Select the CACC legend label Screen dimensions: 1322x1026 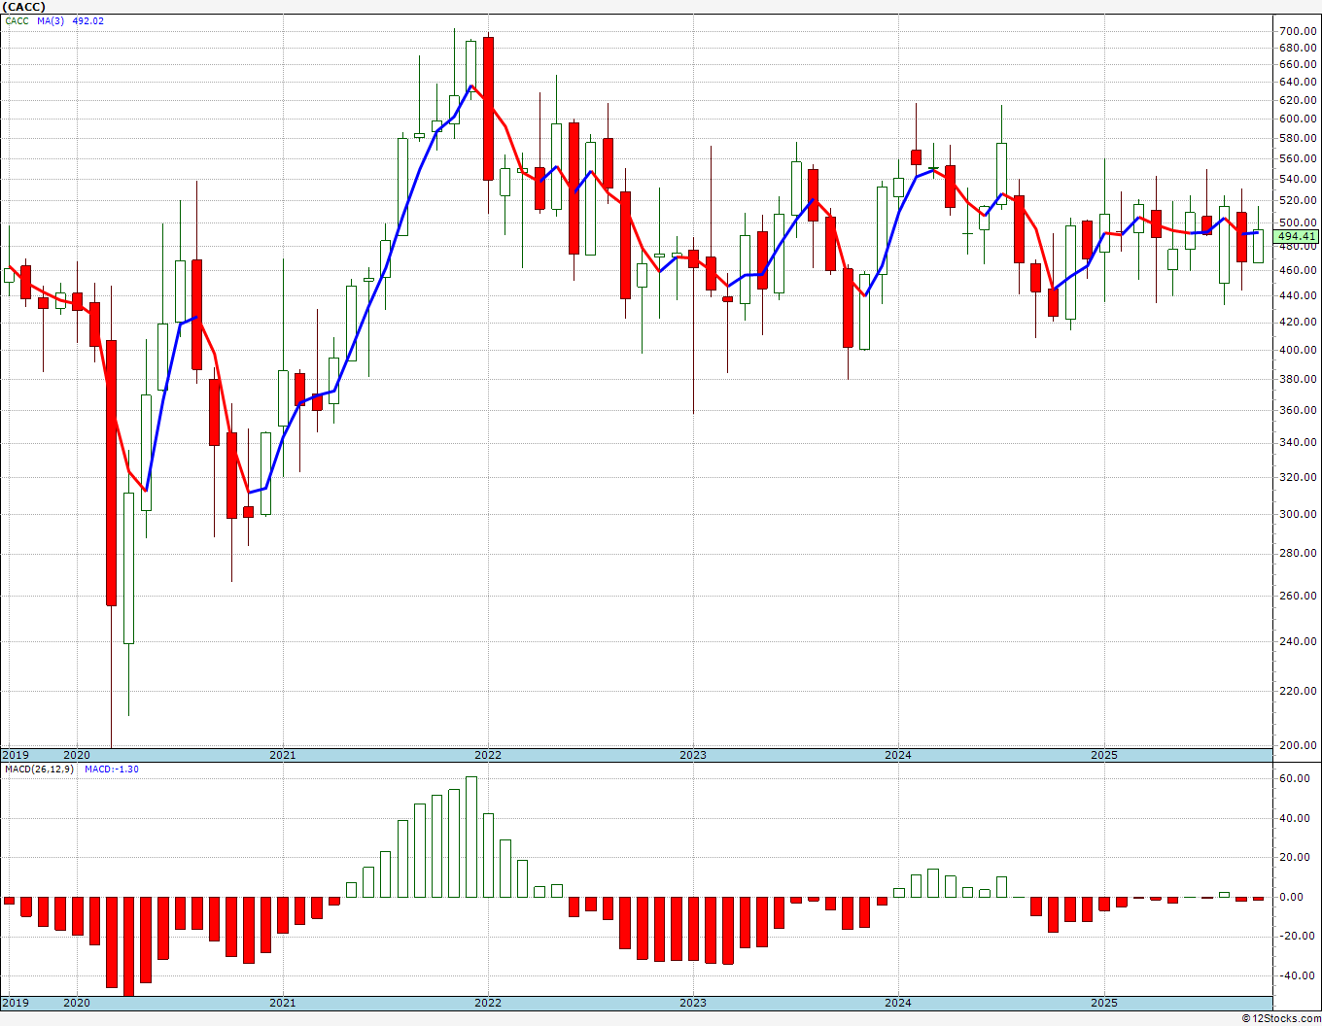tap(17, 20)
